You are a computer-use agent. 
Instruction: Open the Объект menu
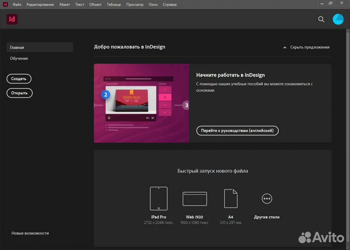pyautogui.click(x=95, y=4)
